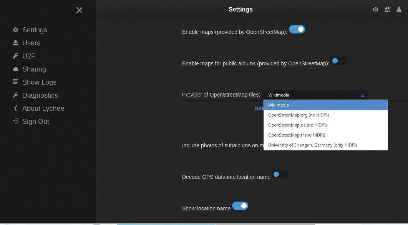Click the Provider of OpenStreetMap tiles label
This screenshot has height=225, width=408.
click(221, 95)
